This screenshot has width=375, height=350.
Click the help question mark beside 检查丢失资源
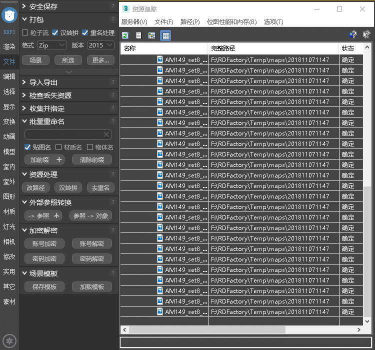tap(113, 95)
